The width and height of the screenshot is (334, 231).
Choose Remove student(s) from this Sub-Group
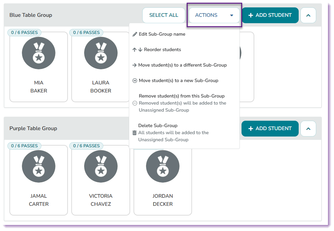[182, 96]
